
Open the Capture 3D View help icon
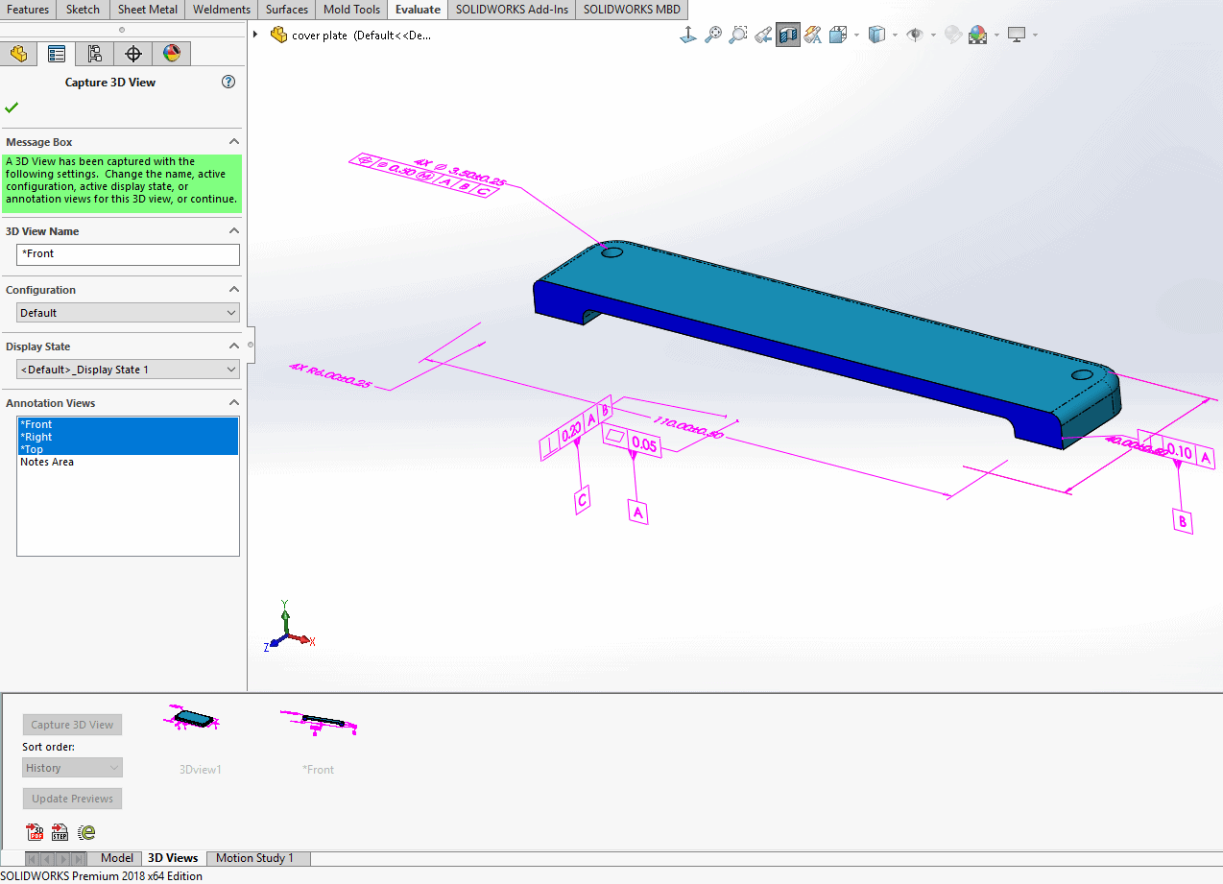(228, 82)
